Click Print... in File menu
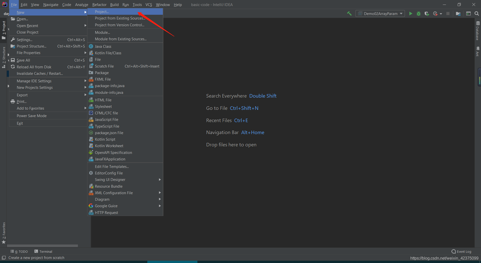The image size is (481, 263). pos(48,102)
